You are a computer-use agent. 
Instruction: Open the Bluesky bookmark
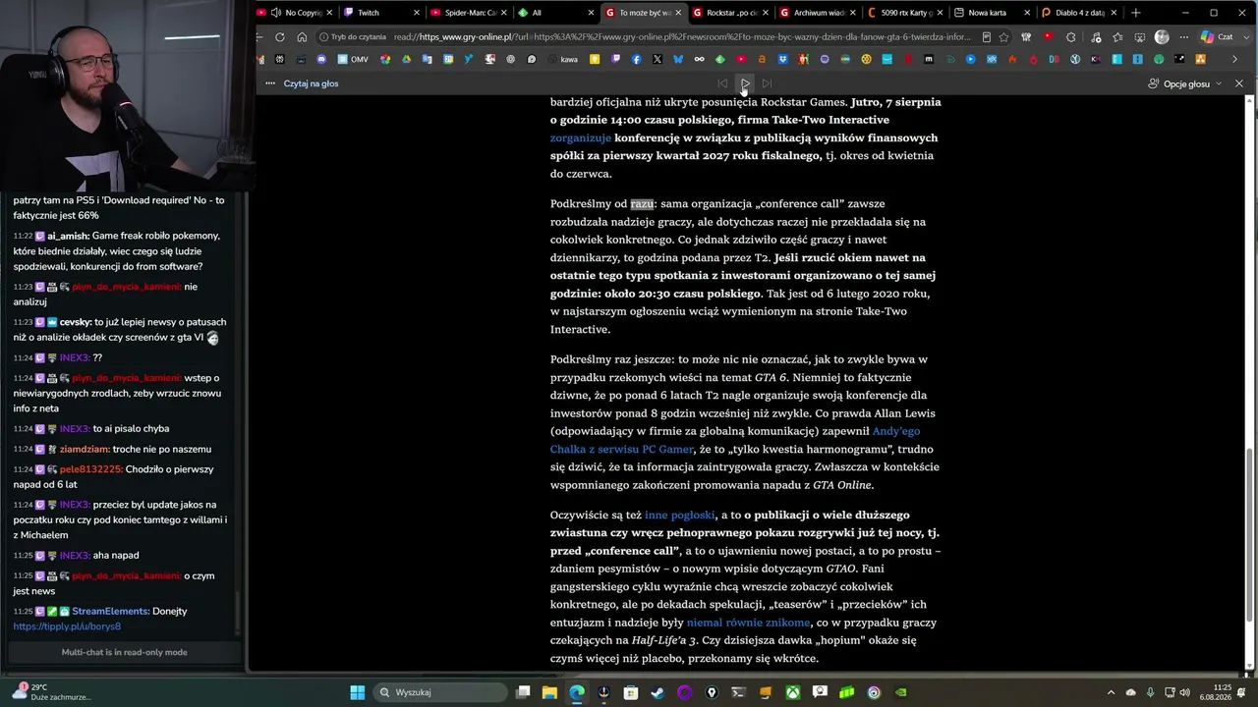click(x=678, y=59)
